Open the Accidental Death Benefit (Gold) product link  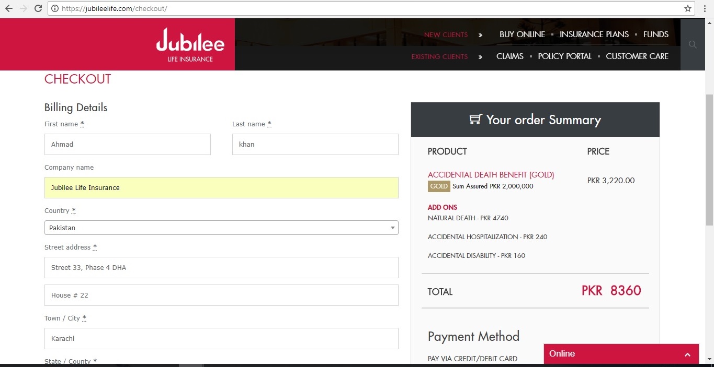491,175
